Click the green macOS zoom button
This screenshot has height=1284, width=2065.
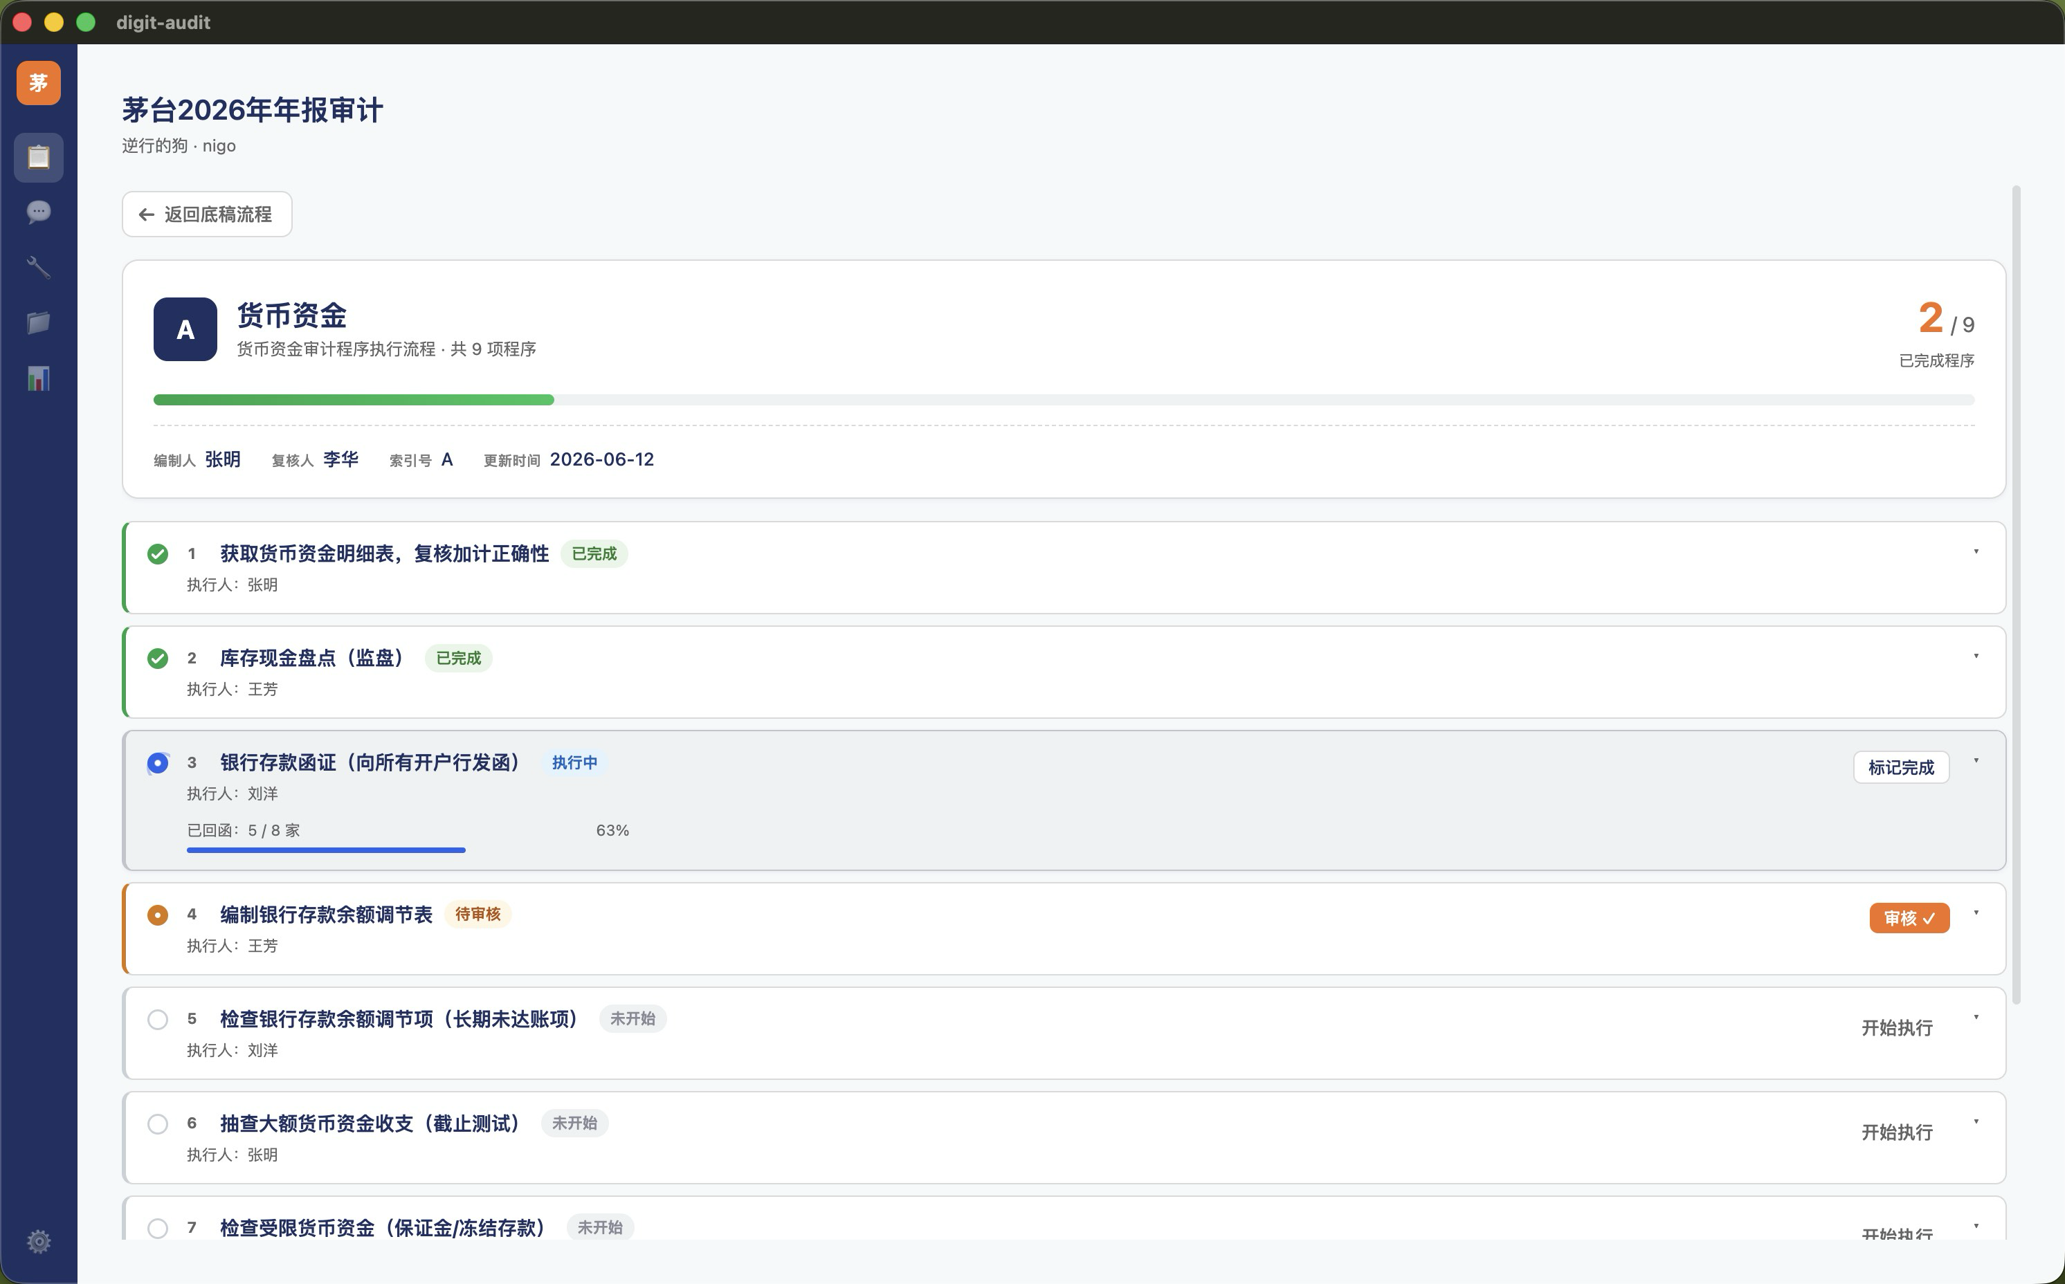tap(86, 22)
